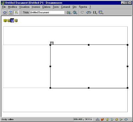This screenshot has height=122, width=133.
Task: Select the first yellow layer marker
Action: point(5,20)
